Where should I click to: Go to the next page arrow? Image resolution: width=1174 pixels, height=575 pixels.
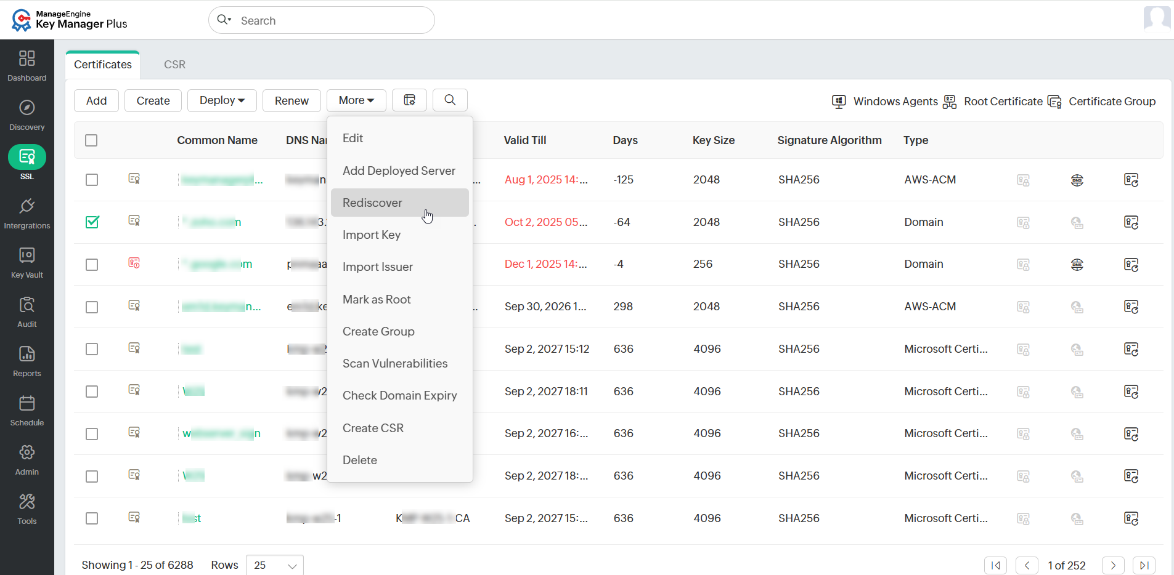click(x=1113, y=565)
